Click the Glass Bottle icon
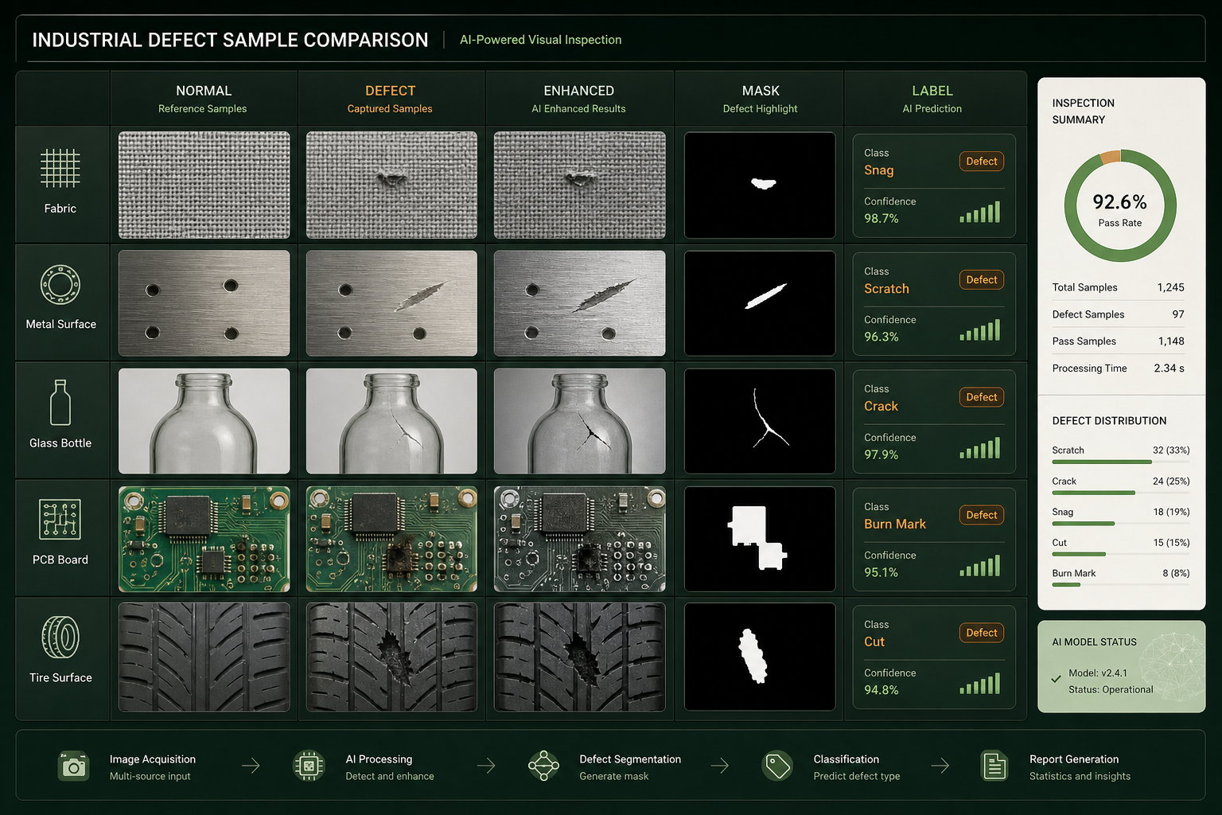Screen dimensions: 1222x815 pyautogui.click(x=60, y=402)
